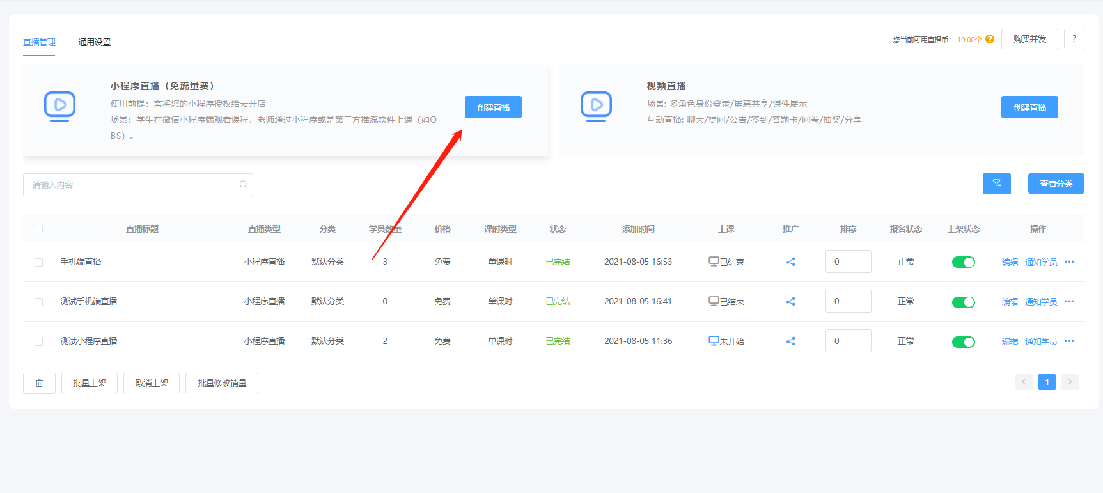Click 已结束 class status for 手机端直播

click(726, 262)
